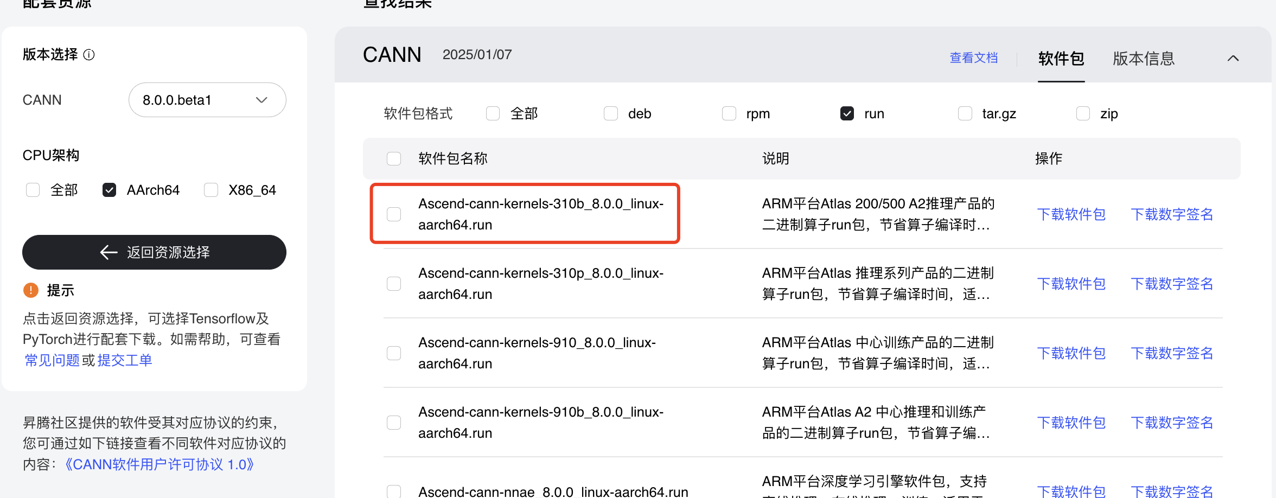1276x498 pixels.
Task: Enable the deb package format filter
Action: click(611, 113)
